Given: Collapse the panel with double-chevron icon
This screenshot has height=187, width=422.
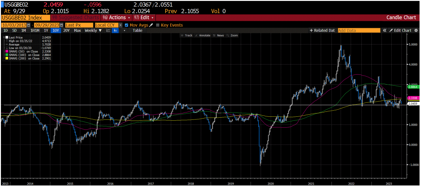Looking at the screenshot, I should pos(384,30).
